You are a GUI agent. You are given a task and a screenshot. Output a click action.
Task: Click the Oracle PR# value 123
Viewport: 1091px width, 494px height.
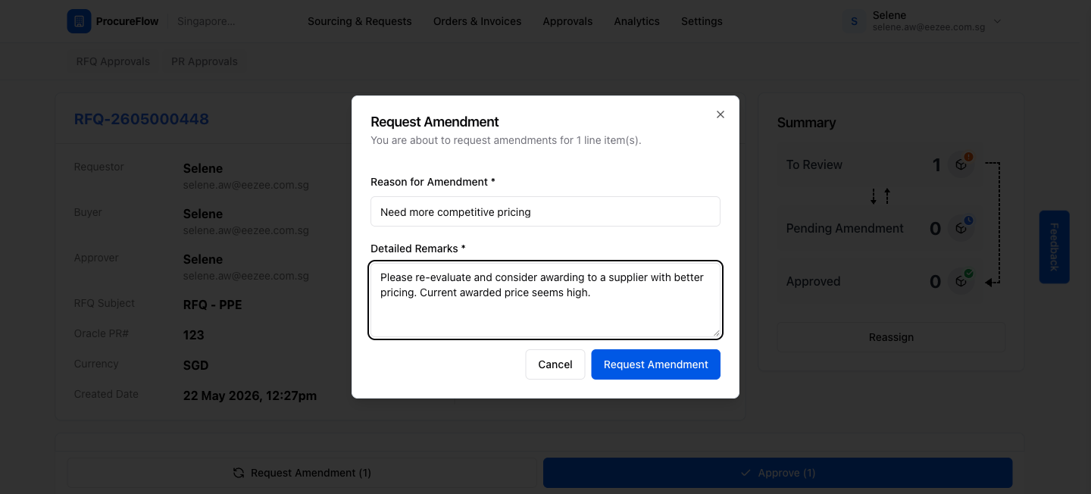coord(194,335)
